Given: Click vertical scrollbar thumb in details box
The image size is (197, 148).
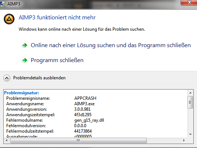Looking at the screenshot, I should coord(190,102).
